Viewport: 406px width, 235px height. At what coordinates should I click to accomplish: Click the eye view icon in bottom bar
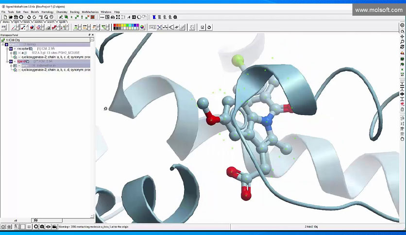(x=48, y=227)
